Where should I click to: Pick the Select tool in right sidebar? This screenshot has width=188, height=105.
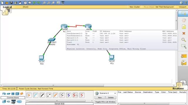point(184,14)
